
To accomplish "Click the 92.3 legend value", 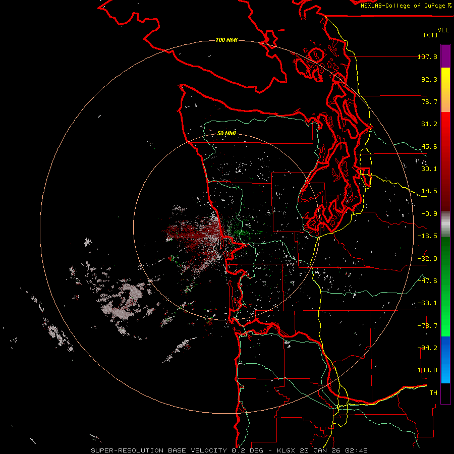I will (x=429, y=79).
